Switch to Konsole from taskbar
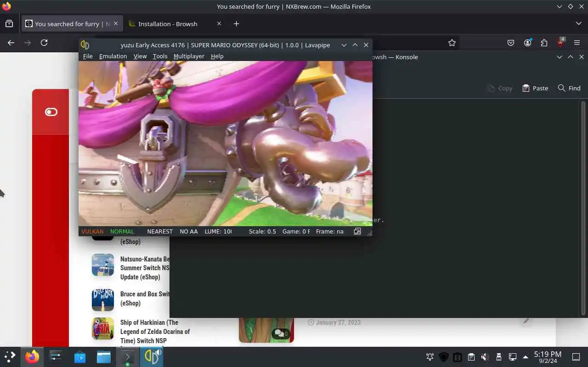This screenshot has height=367, width=588. click(x=128, y=356)
